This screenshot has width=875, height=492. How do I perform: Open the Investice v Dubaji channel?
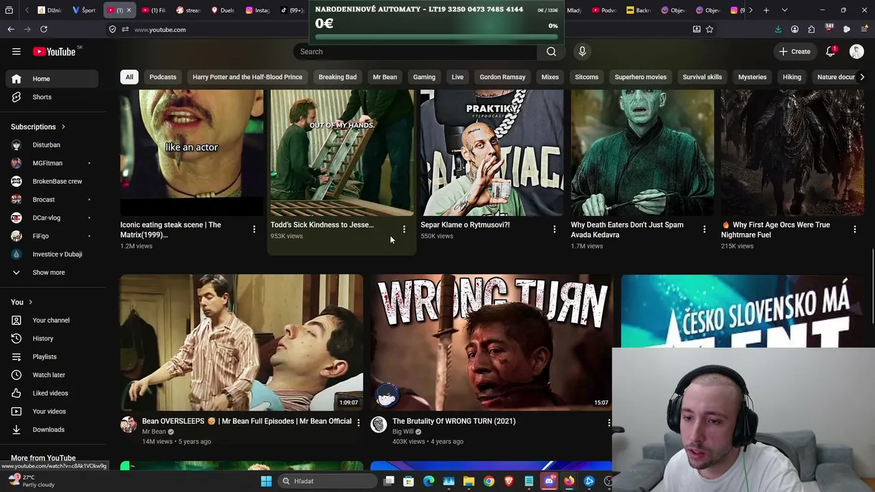pos(52,254)
